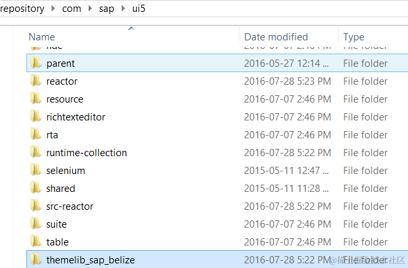Click the sort arrow above Name column
Image resolution: width=408 pixels, height=268 pixels.
click(x=131, y=28)
